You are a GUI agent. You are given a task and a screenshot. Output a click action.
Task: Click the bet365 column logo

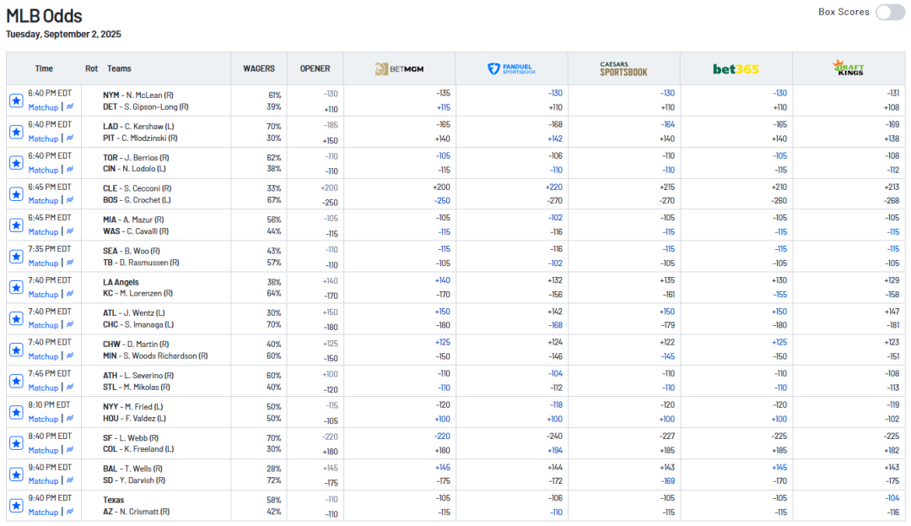pos(736,69)
